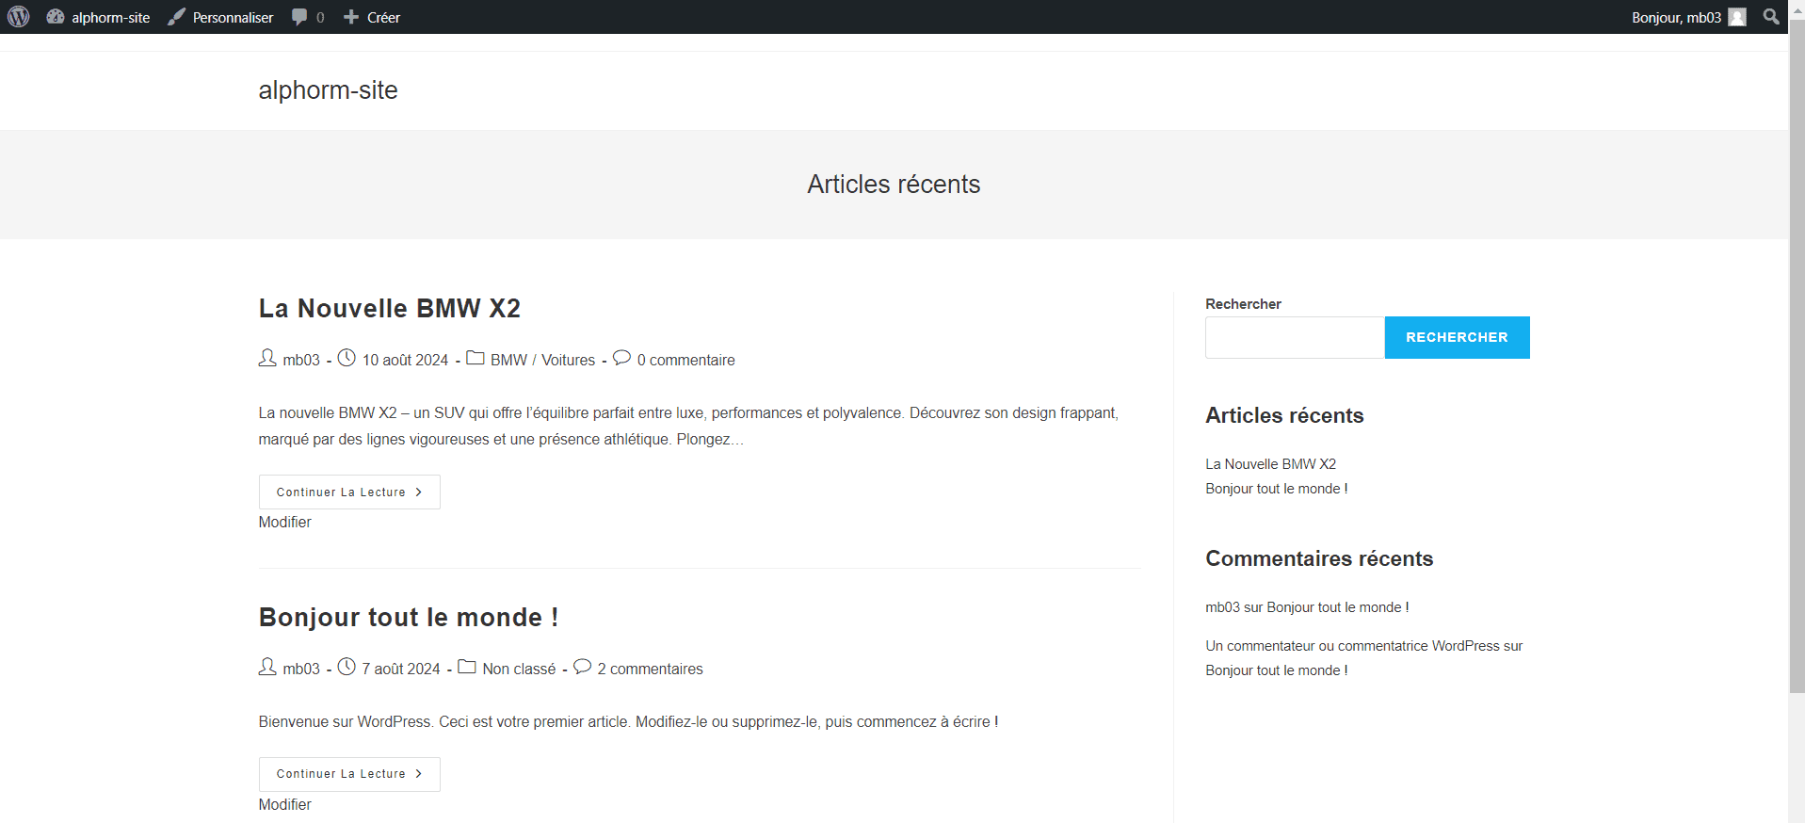Open the Non classé category link
This screenshot has width=1805, height=823.
(519, 669)
